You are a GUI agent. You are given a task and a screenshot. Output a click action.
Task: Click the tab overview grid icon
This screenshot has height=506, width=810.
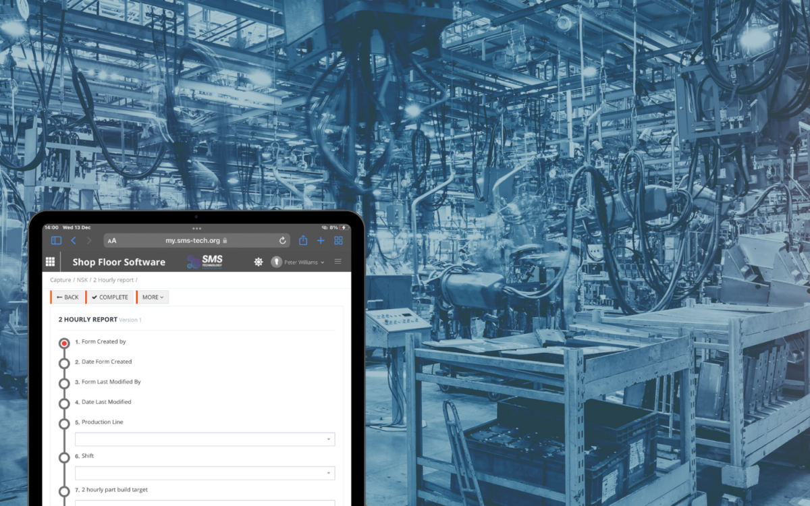pos(338,240)
